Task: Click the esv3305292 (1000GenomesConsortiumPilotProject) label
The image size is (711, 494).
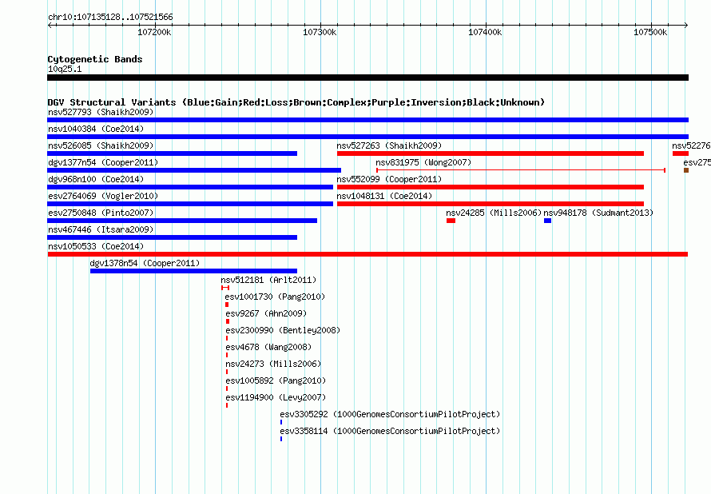Action: click(x=390, y=414)
